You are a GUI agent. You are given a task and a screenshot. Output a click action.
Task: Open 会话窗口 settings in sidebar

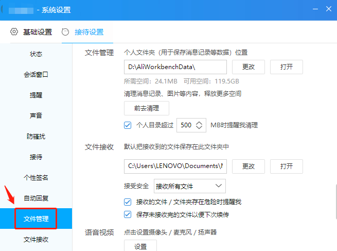pyautogui.click(x=36, y=75)
